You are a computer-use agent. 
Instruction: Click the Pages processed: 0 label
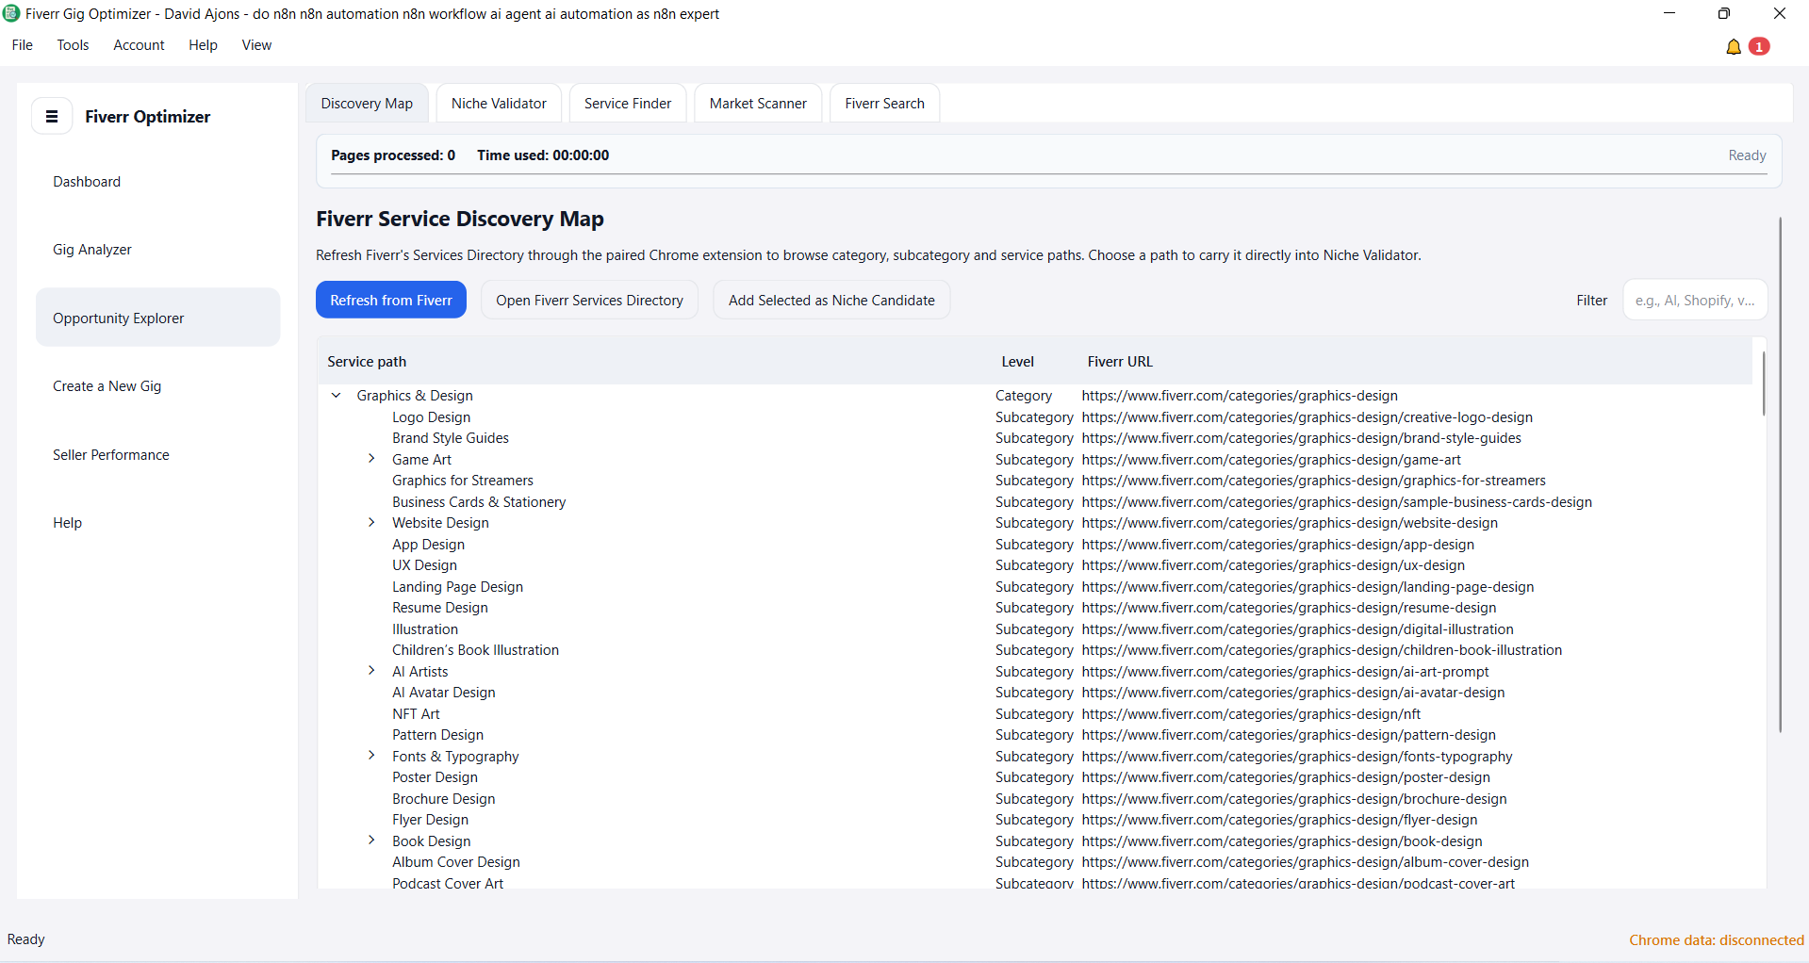click(393, 155)
